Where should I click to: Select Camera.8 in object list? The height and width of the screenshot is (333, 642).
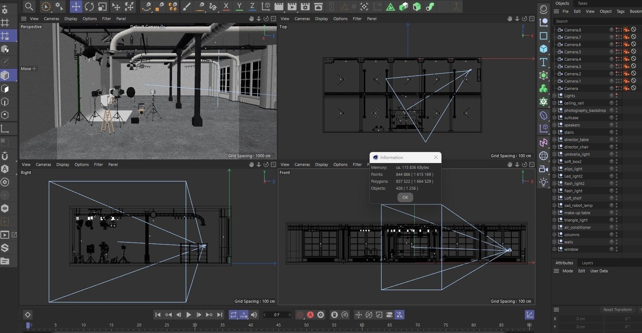[x=572, y=30]
